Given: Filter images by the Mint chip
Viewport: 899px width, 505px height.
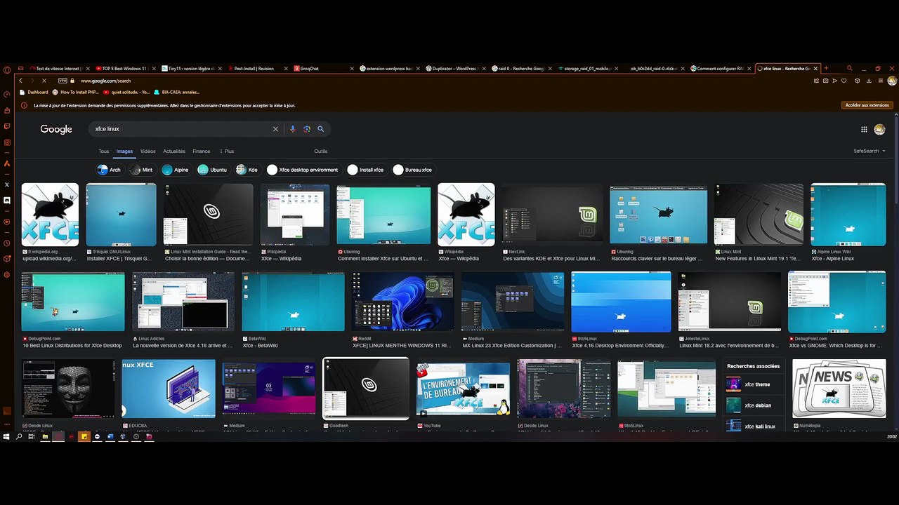Looking at the screenshot, I should pyautogui.click(x=141, y=170).
